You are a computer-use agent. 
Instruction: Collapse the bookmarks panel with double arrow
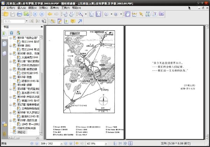point(42,27)
